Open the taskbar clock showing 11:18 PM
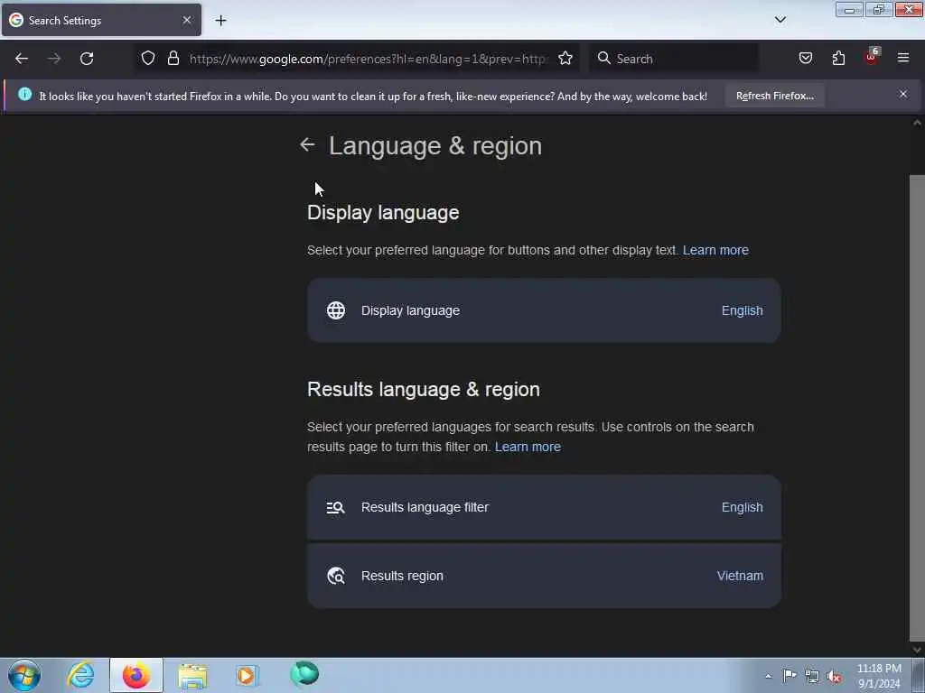Image resolution: width=925 pixels, height=693 pixels. click(879, 675)
